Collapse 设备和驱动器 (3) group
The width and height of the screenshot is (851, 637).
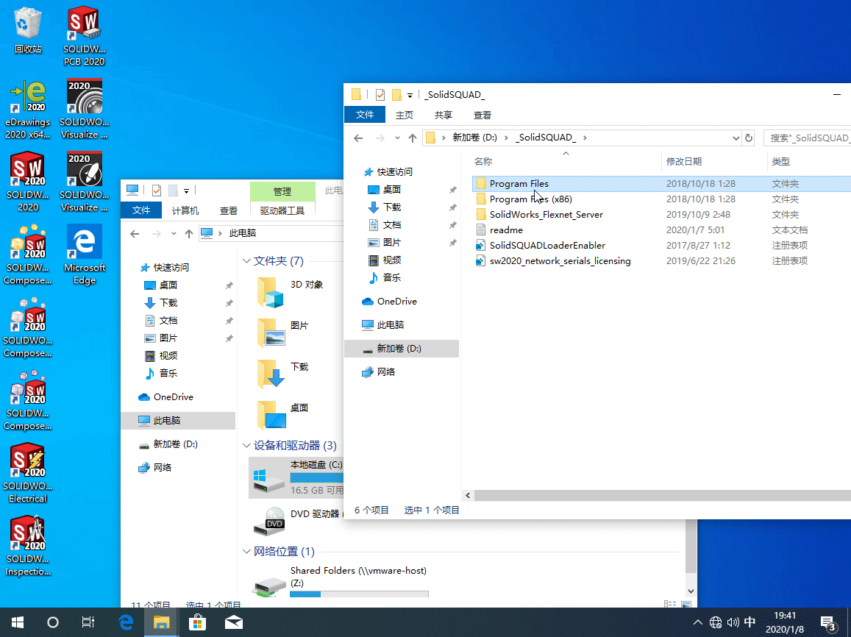pos(246,446)
